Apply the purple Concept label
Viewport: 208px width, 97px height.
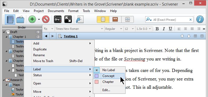coord(109,76)
